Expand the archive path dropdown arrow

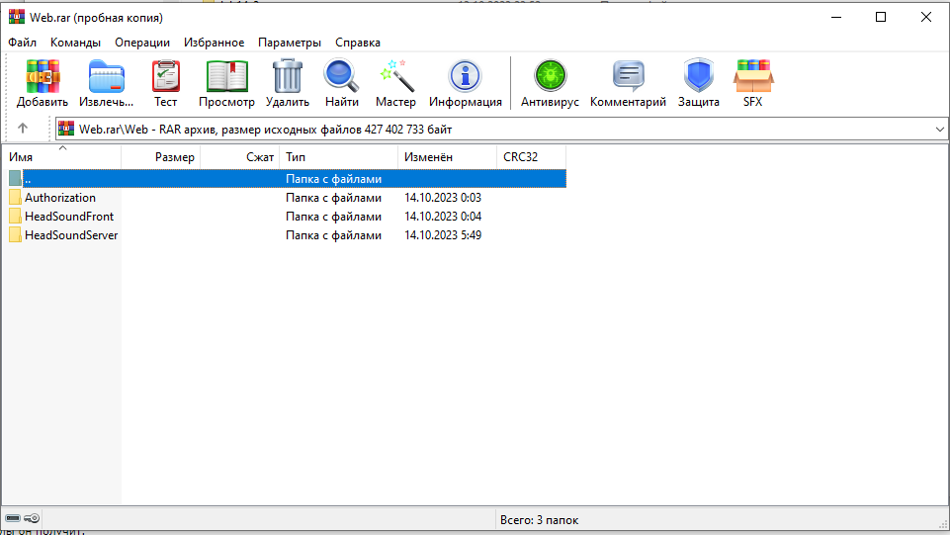(938, 129)
